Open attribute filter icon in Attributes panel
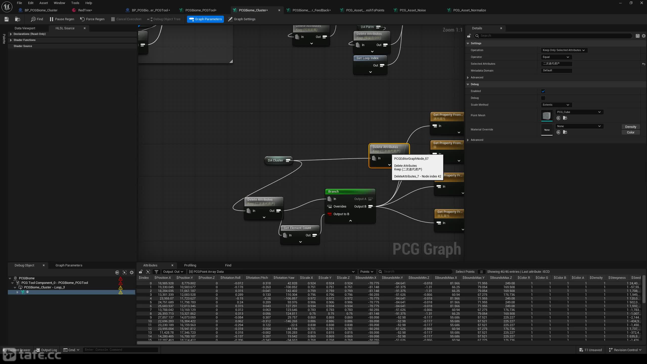This screenshot has height=364, width=647. (x=156, y=272)
